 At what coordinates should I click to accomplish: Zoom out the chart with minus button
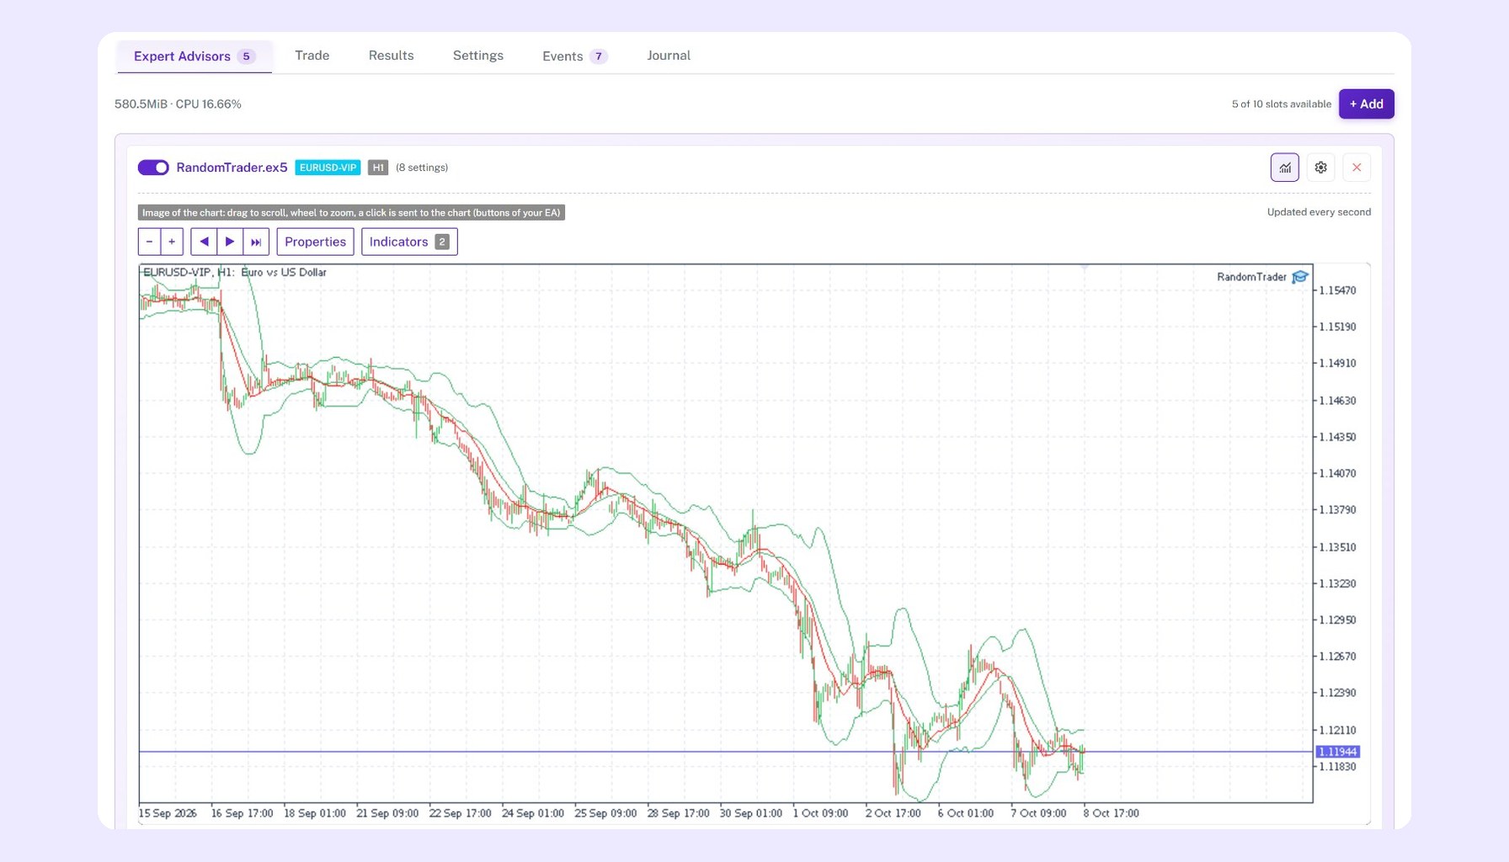149,242
